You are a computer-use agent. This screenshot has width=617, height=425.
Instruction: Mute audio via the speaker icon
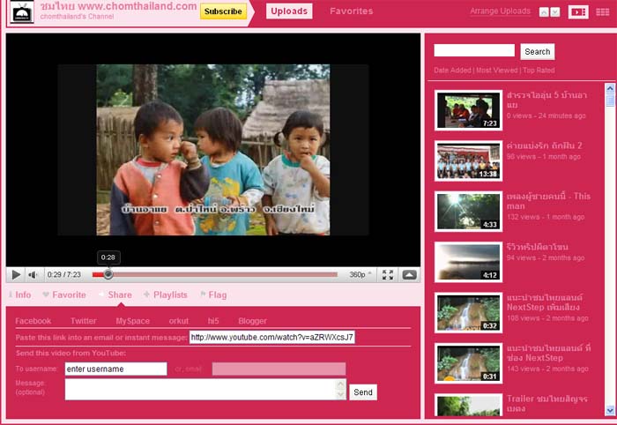(33, 275)
